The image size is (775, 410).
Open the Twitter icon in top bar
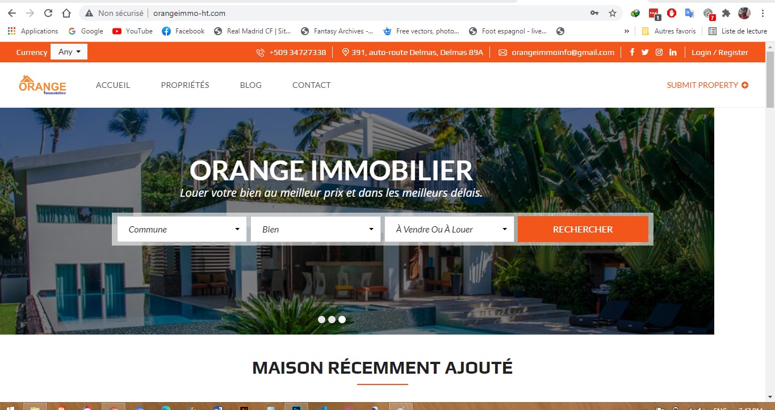(645, 52)
